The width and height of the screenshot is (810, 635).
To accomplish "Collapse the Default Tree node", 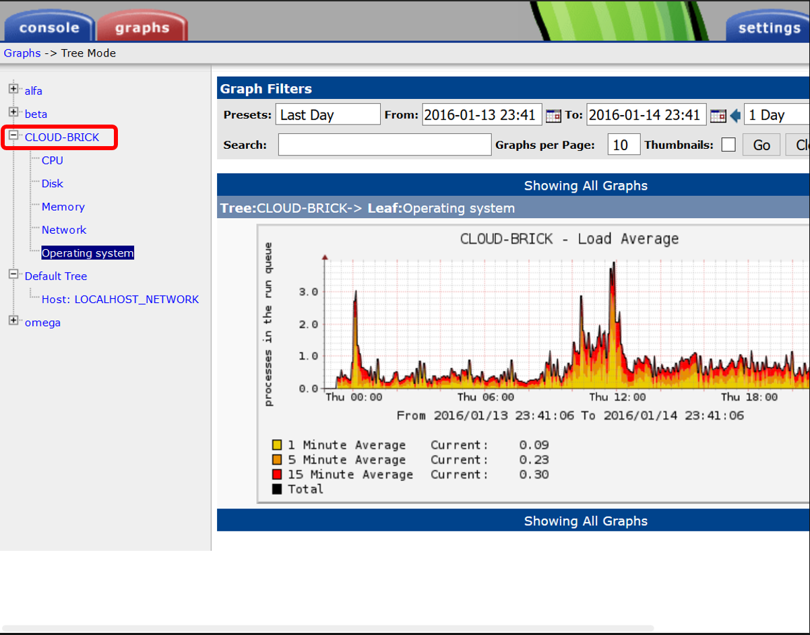I will (x=13, y=274).
